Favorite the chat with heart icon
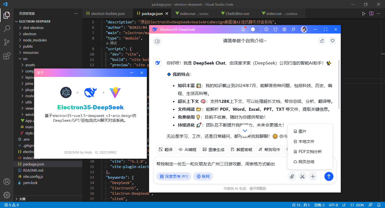385x208 pixels. click(x=333, y=41)
